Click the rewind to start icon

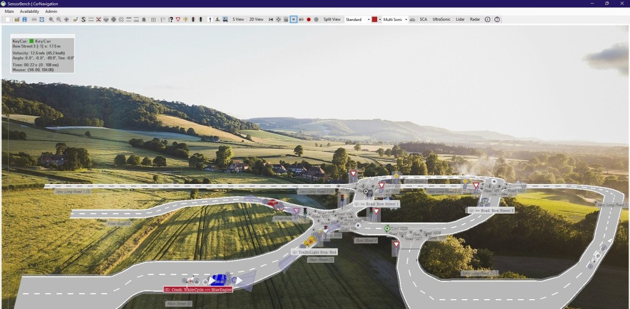(x=271, y=20)
